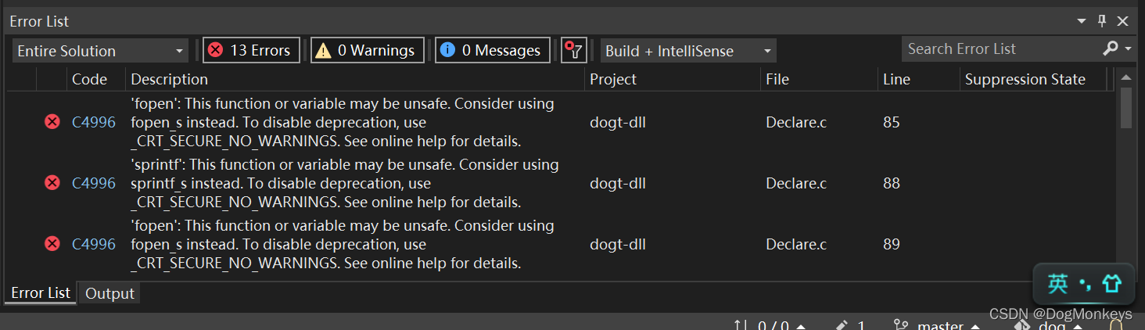1145x330 pixels.
Task: Click the scrollbar up arrow
Action: pyautogui.click(x=1126, y=77)
